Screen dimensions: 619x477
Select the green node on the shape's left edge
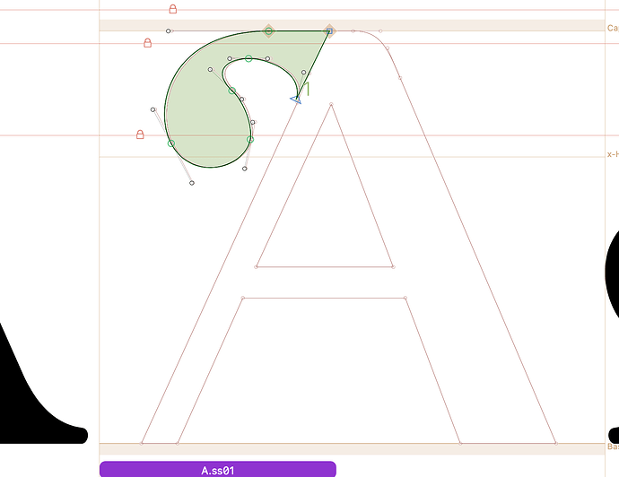pos(170,143)
